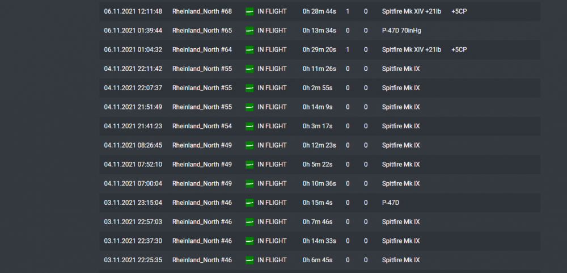Click the green icon beside Rheinland_North #54
This screenshot has width=567, height=273.
click(x=249, y=126)
